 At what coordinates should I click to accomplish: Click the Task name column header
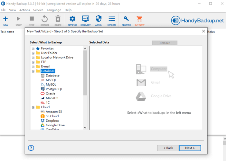coord(7,31)
